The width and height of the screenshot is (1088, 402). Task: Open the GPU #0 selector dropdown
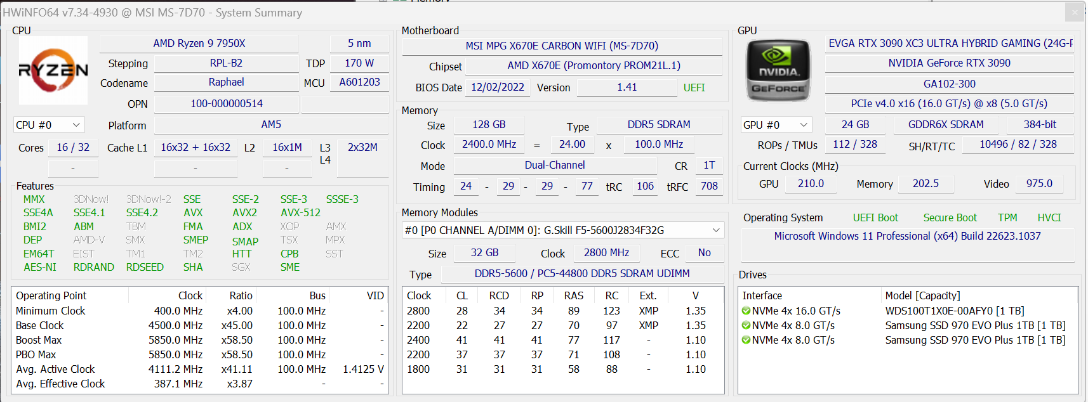click(x=777, y=125)
